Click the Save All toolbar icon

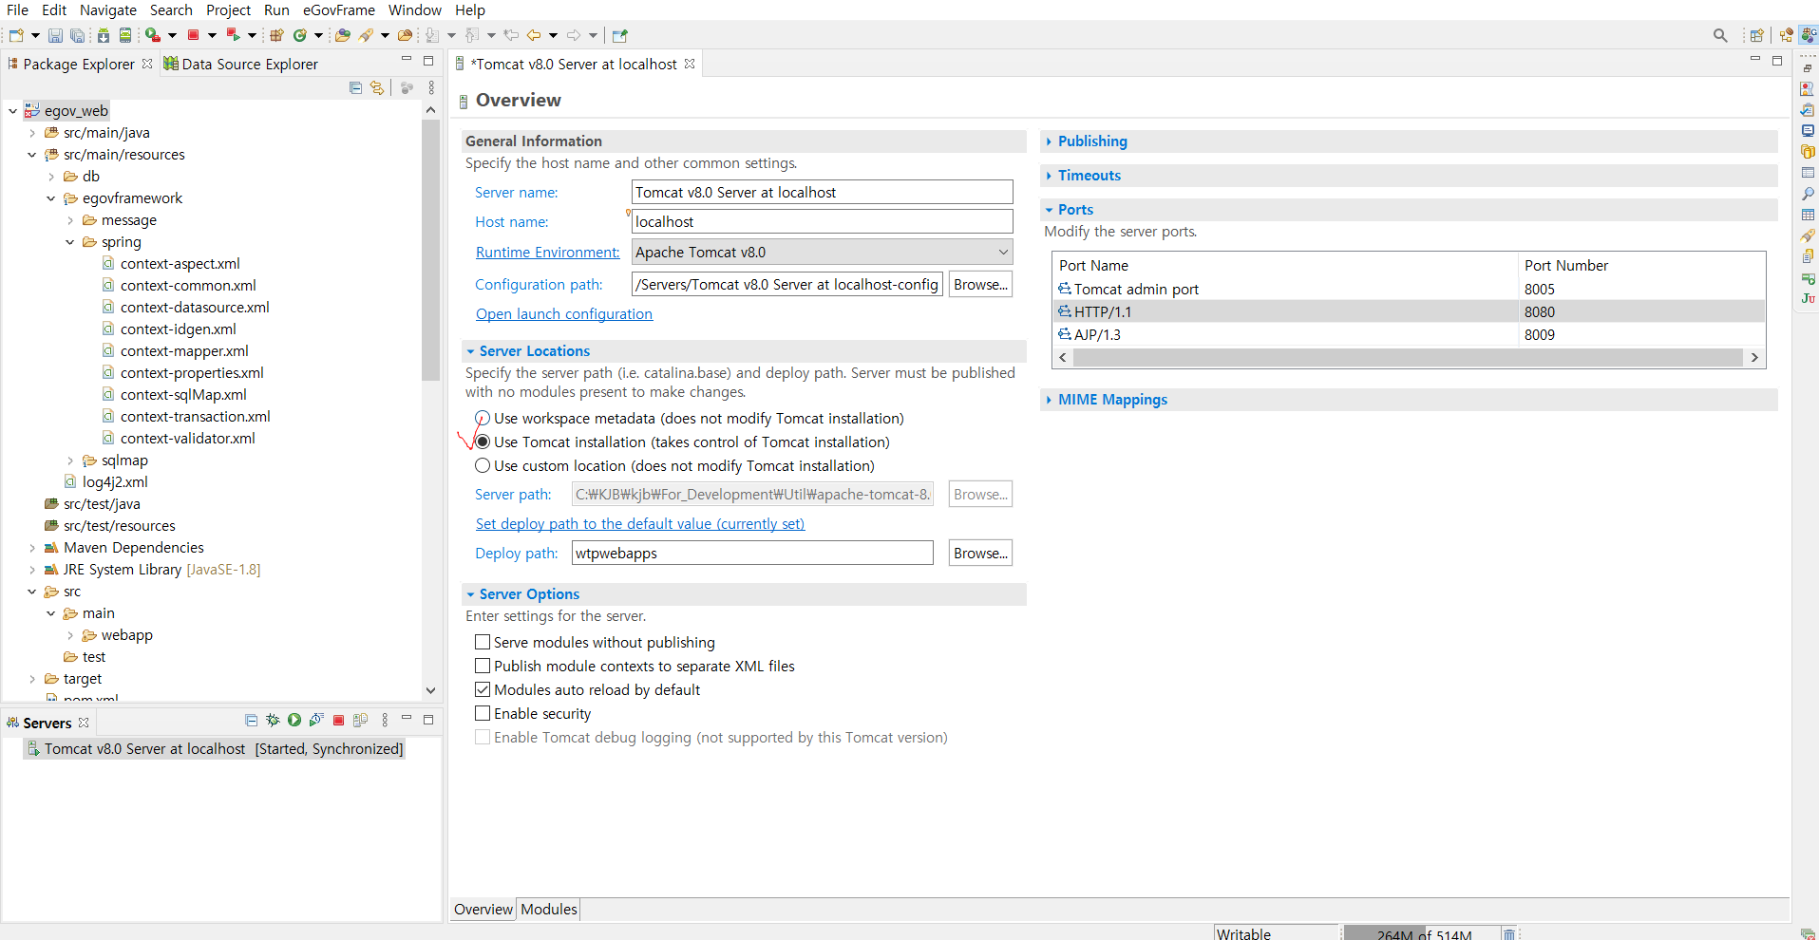click(x=78, y=35)
